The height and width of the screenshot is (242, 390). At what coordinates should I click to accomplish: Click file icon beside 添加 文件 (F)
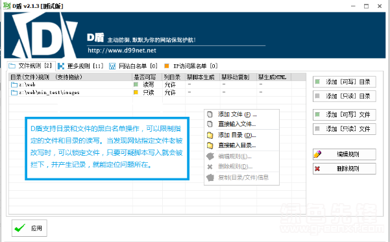click(210, 114)
